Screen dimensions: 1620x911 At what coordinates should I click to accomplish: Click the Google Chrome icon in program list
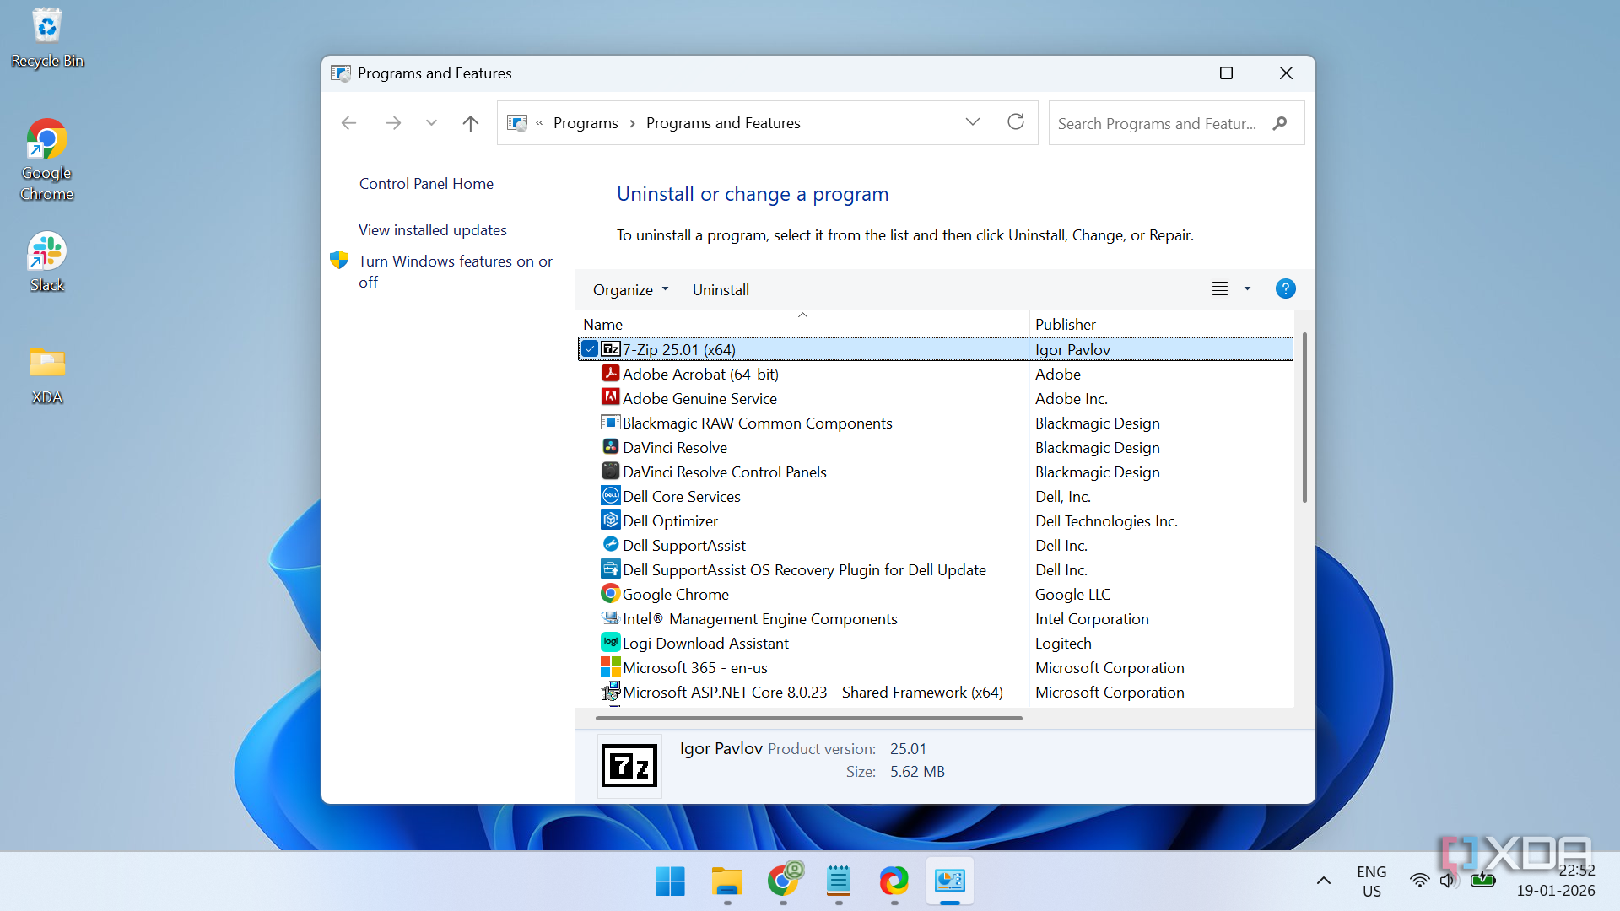click(611, 593)
